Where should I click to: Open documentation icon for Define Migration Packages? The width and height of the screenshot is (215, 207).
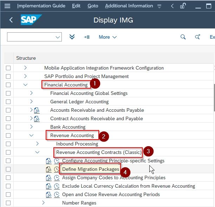pos(49,169)
